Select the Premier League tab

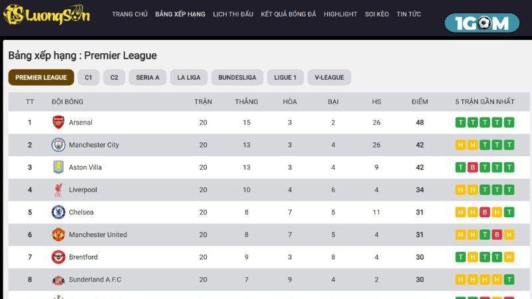(41, 78)
